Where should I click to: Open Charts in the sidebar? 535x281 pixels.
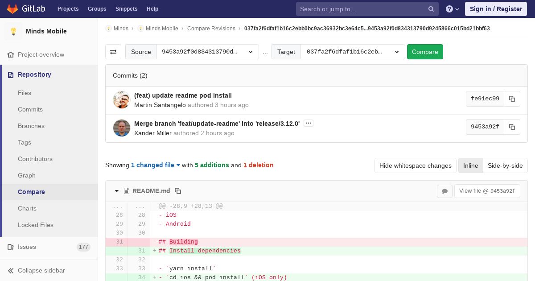[27, 208]
